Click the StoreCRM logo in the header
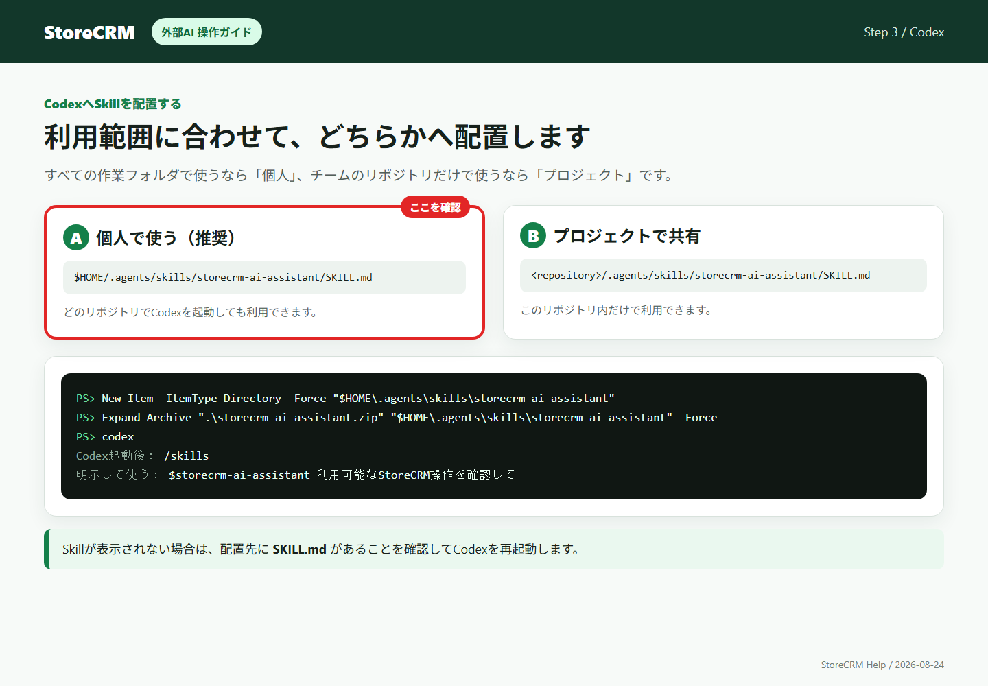The image size is (988, 686). click(x=89, y=32)
